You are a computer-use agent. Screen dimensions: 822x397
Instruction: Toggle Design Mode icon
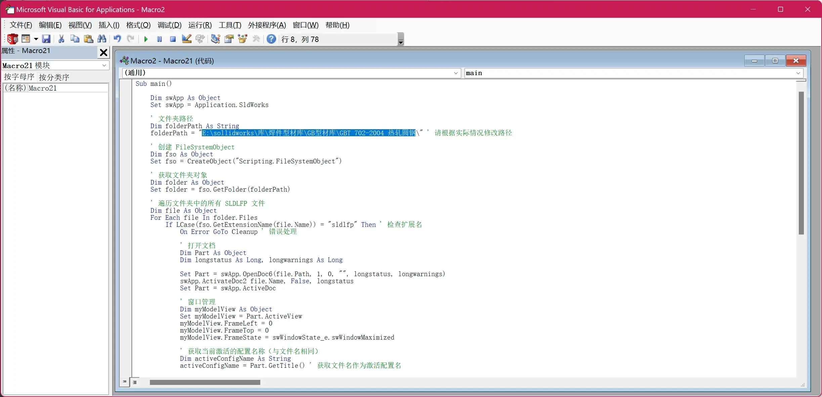[x=186, y=39]
